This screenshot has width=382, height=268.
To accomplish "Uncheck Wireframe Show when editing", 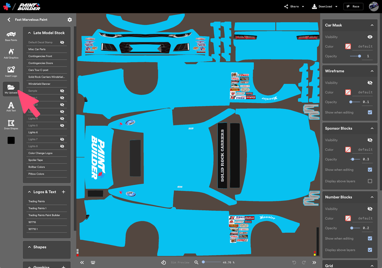I will pyautogui.click(x=370, y=112).
